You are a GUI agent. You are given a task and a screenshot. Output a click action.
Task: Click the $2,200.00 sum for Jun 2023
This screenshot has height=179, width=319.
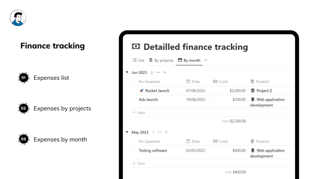point(237,121)
